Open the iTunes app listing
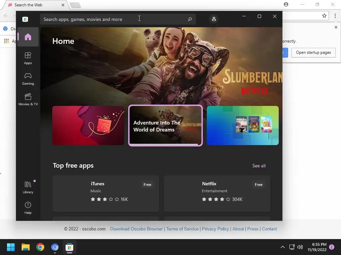Image resolution: width=341 pixels, height=255 pixels. (106, 194)
